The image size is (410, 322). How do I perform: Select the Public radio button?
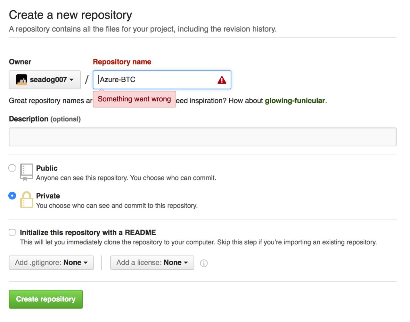pos(12,168)
